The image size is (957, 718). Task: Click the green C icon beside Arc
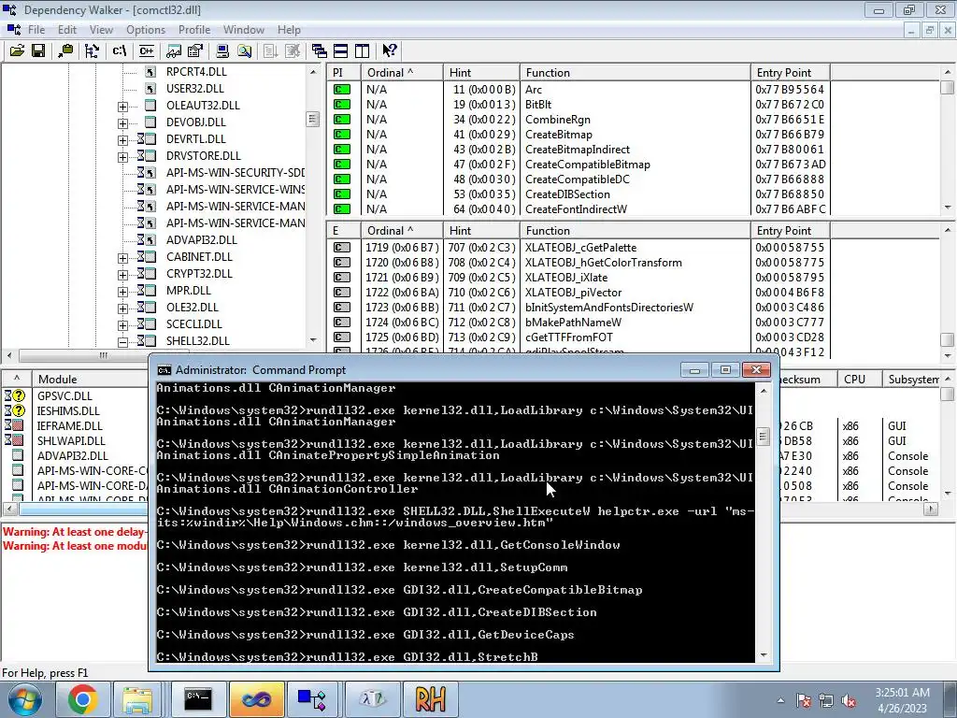tap(342, 89)
